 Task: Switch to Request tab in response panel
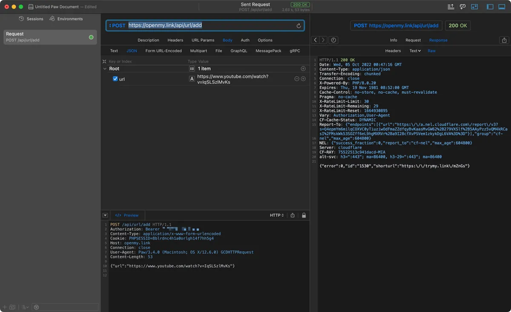coord(413,40)
